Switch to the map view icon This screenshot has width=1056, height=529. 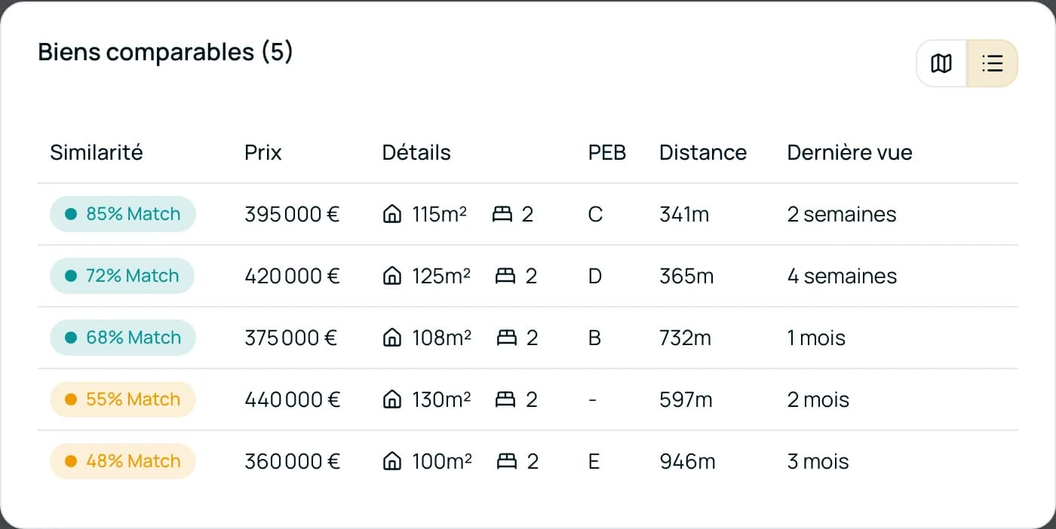point(941,63)
